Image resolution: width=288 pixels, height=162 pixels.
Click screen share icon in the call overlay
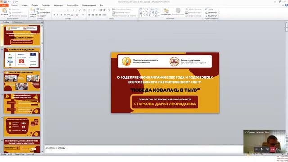tap(267, 149)
